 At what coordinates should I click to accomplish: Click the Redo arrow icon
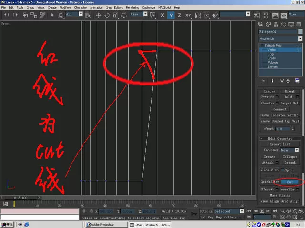point(15,15)
